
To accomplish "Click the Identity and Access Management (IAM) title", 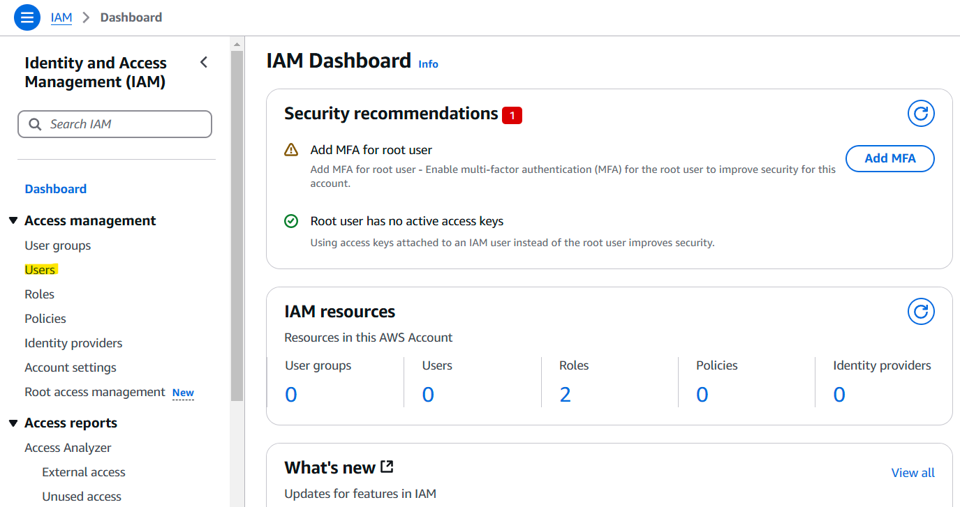I will [96, 73].
